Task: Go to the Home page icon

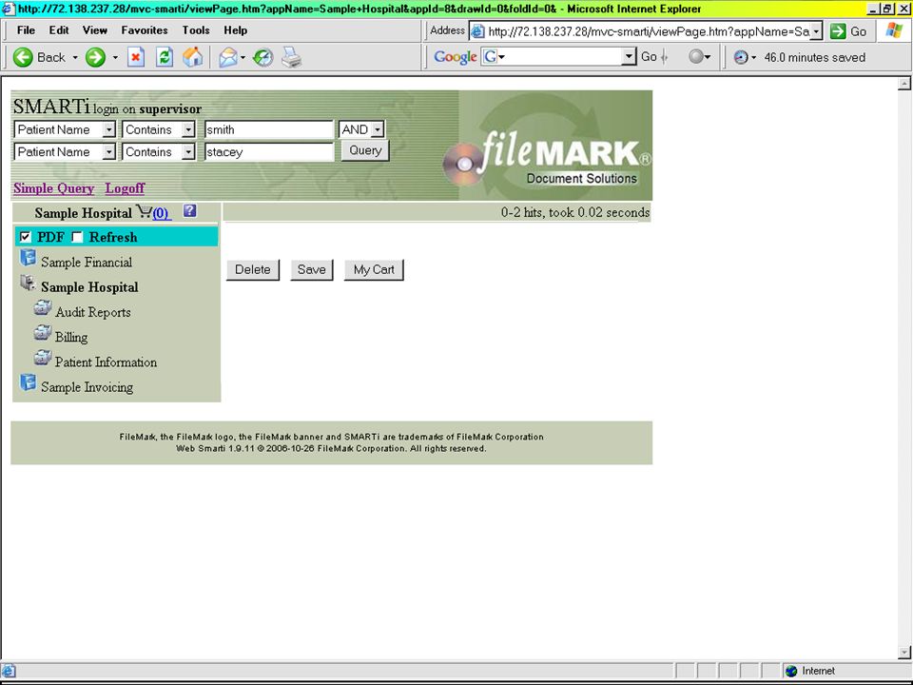Action: pyautogui.click(x=193, y=57)
